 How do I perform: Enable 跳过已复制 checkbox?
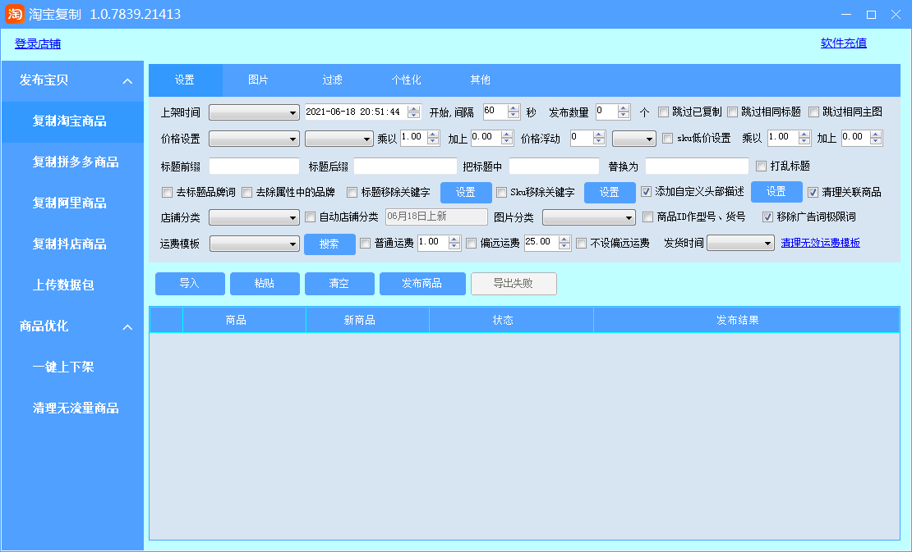664,112
